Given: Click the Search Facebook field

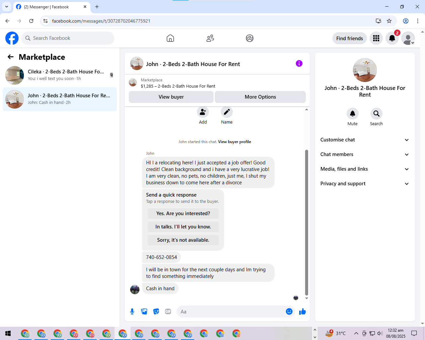Looking at the screenshot, I should point(68,38).
